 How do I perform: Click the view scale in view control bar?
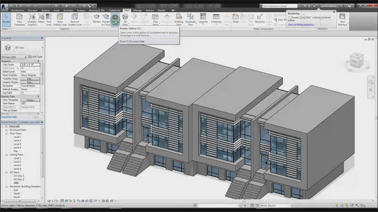tap(53, 201)
